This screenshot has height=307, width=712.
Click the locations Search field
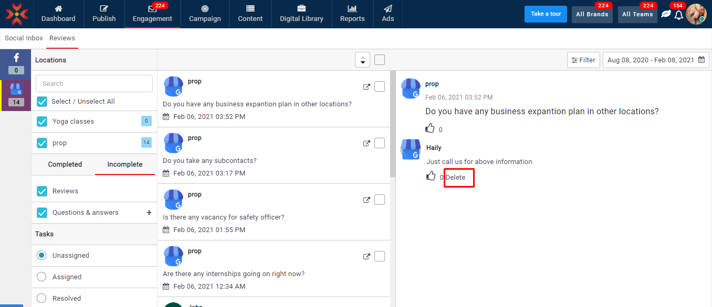[94, 84]
